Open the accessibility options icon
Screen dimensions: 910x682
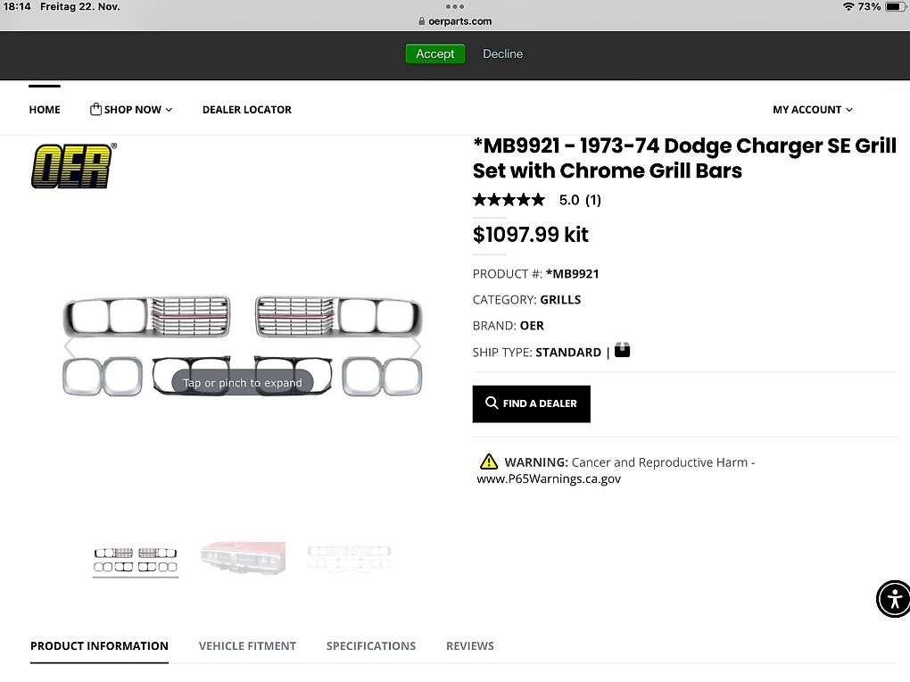point(893,598)
